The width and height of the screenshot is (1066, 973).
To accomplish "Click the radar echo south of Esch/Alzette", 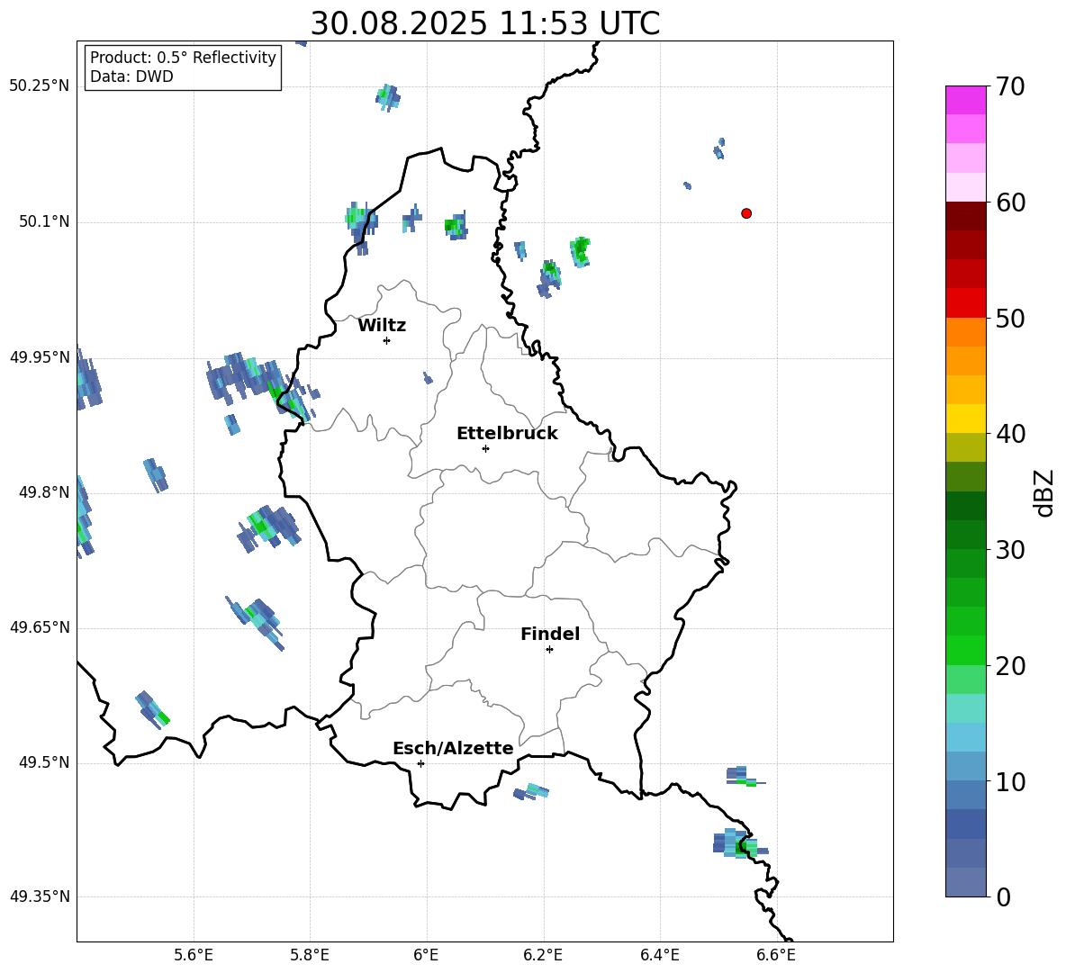I will [x=531, y=791].
